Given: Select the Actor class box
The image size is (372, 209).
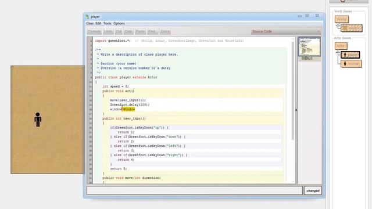Looking at the screenshot, I should pyautogui.click(x=341, y=46).
